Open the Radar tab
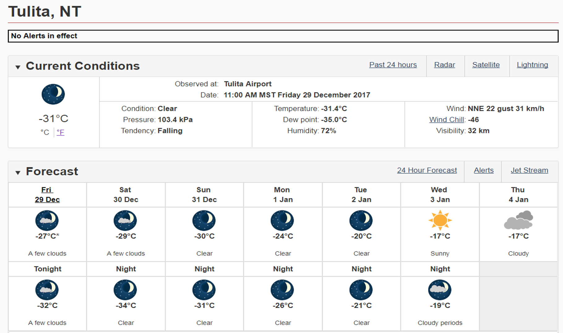Image resolution: width=563 pixels, height=333 pixels. [445, 65]
